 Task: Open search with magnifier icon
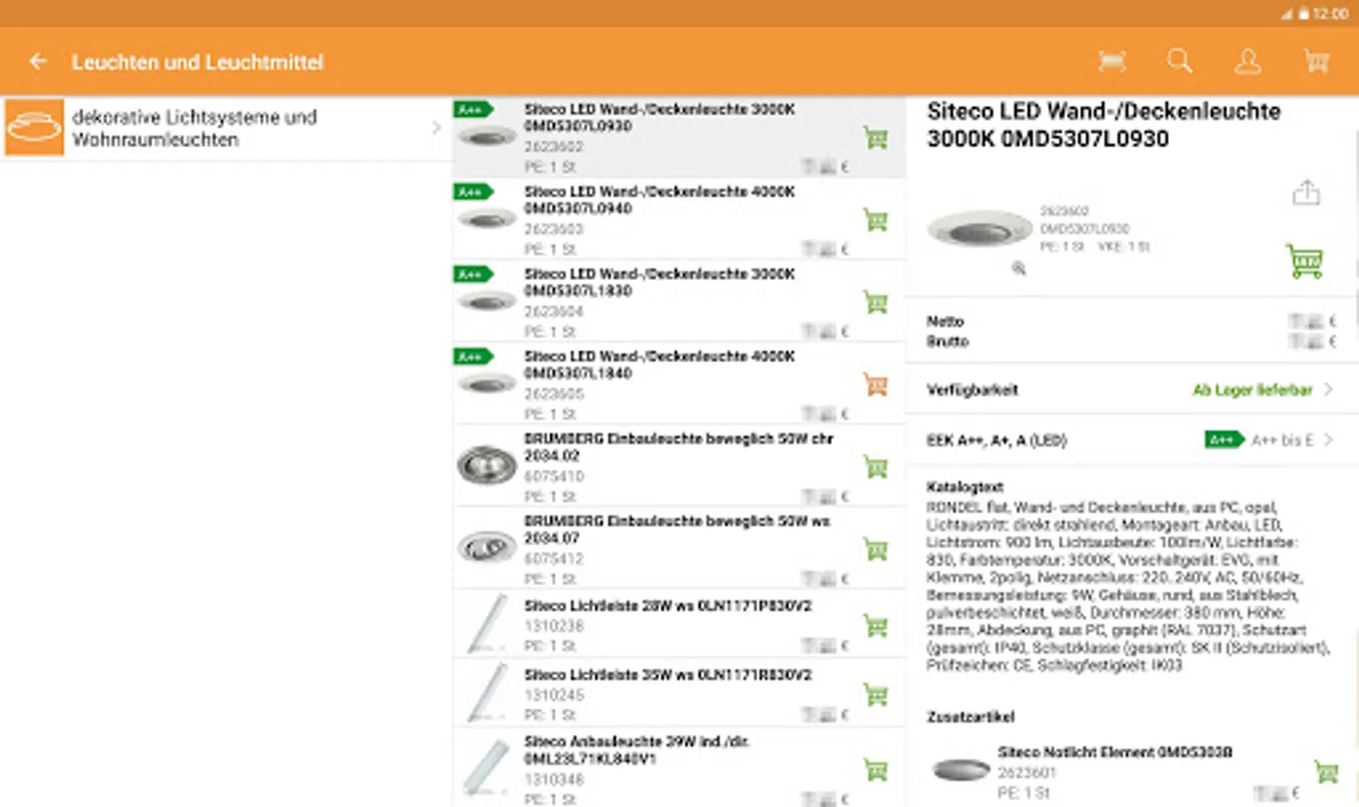1180,61
